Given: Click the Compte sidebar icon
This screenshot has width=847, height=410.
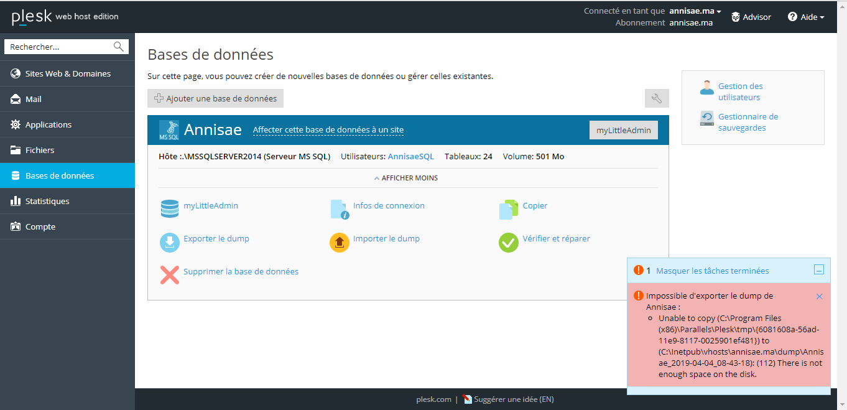Looking at the screenshot, I should point(16,226).
